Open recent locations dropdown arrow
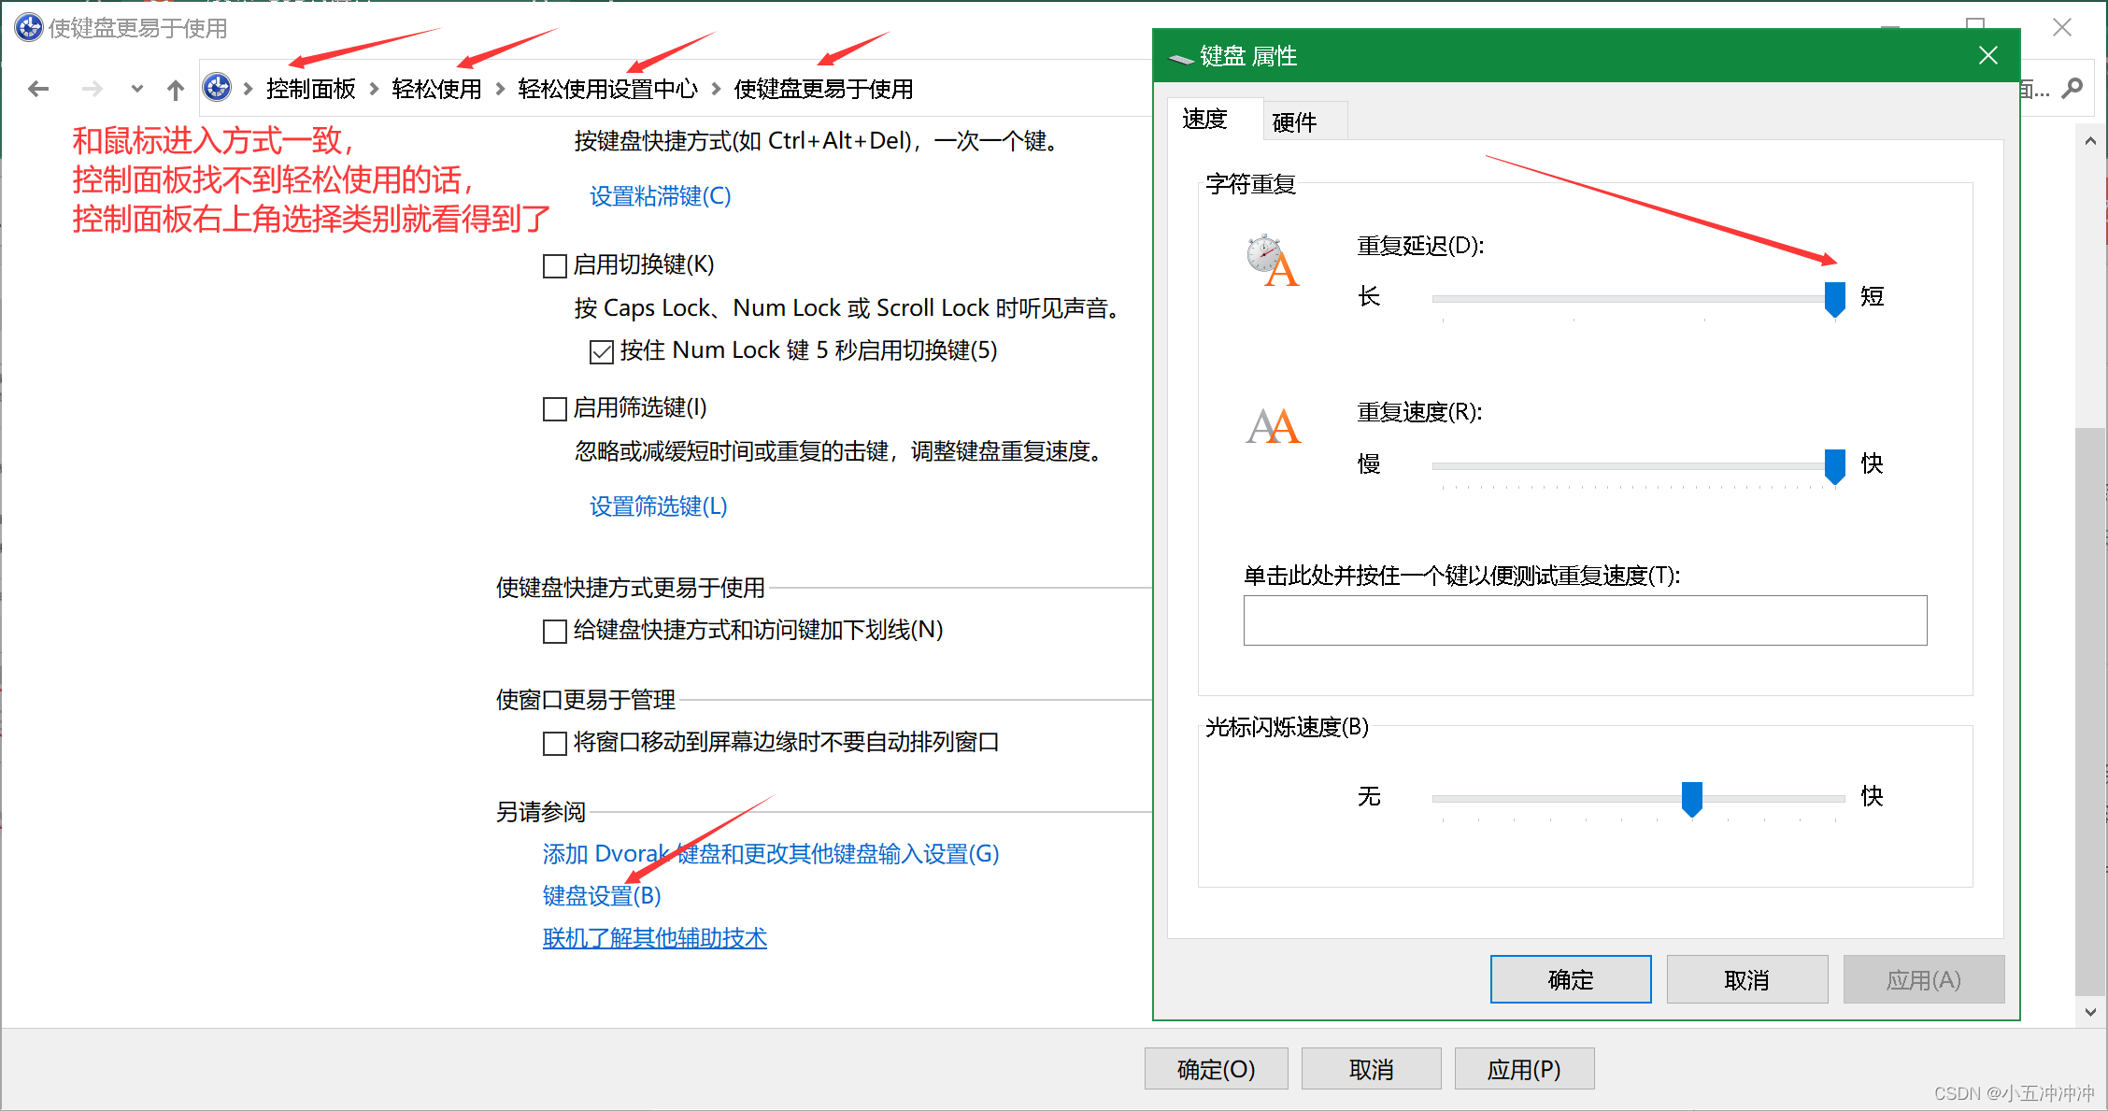The image size is (2108, 1111). (x=137, y=89)
